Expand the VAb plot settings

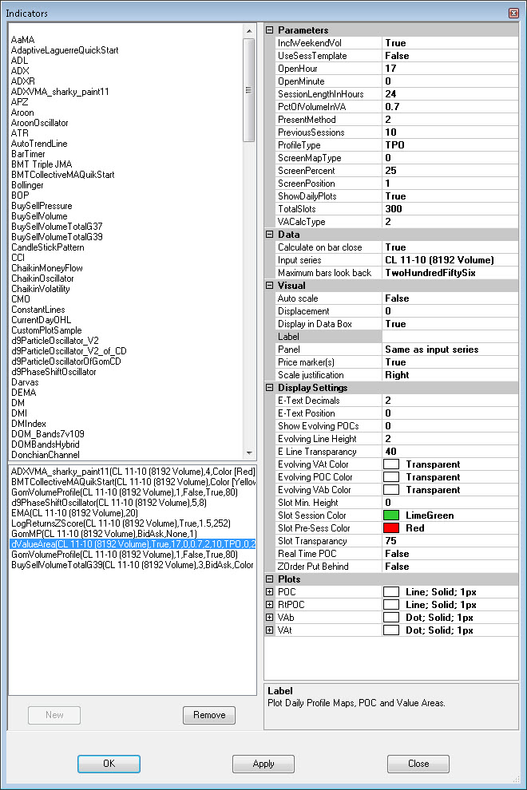[x=270, y=617]
